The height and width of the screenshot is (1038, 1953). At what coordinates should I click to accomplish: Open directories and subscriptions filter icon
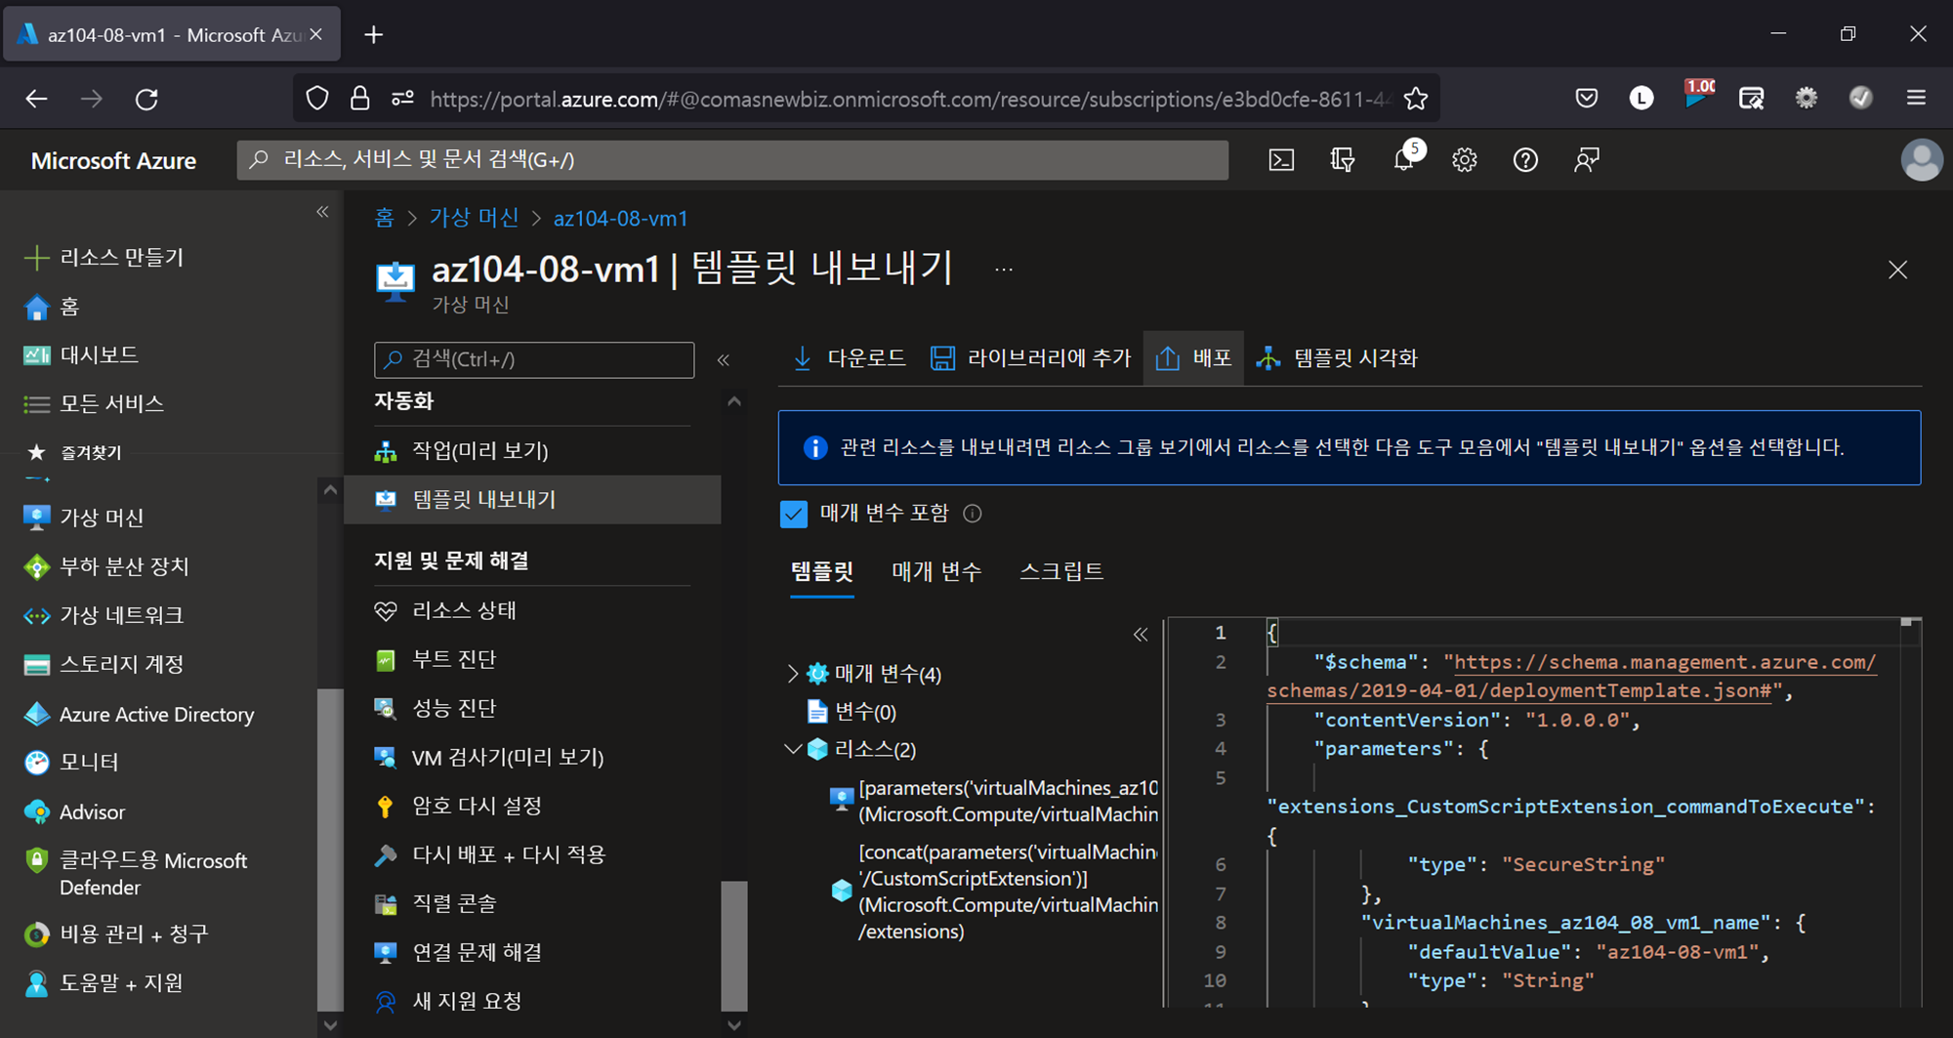click(x=1343, y=160)
